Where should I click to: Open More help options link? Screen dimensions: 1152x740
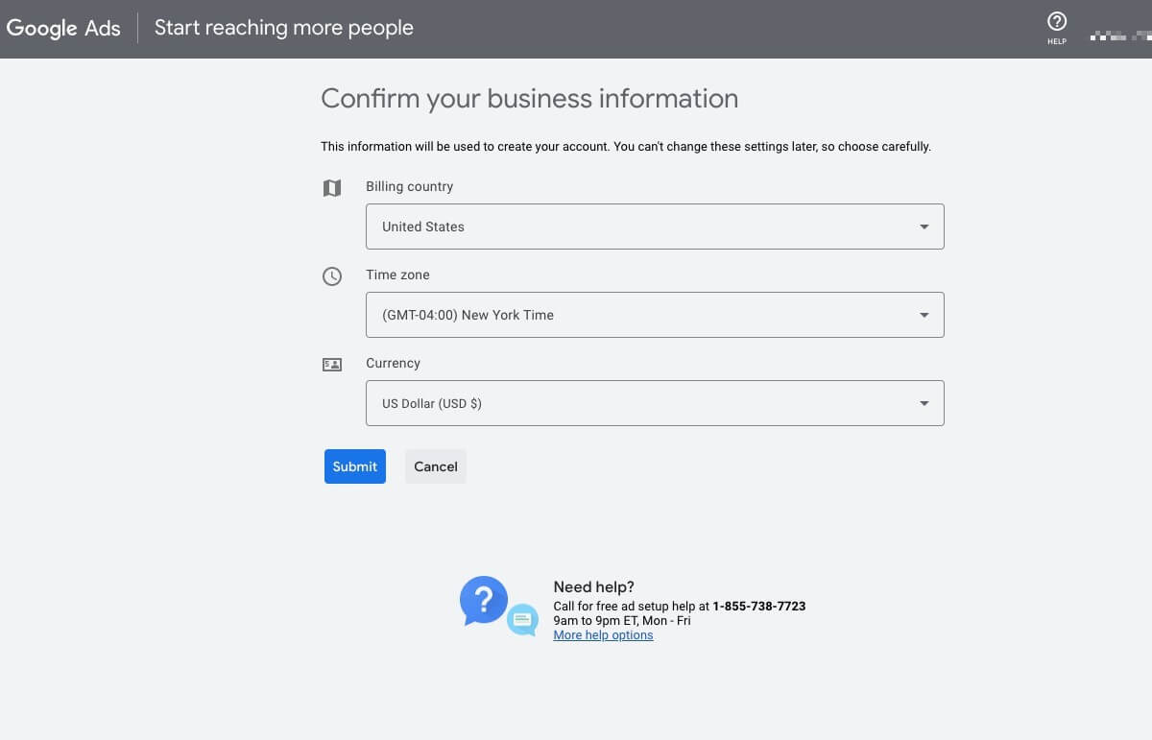coord(603,634)
